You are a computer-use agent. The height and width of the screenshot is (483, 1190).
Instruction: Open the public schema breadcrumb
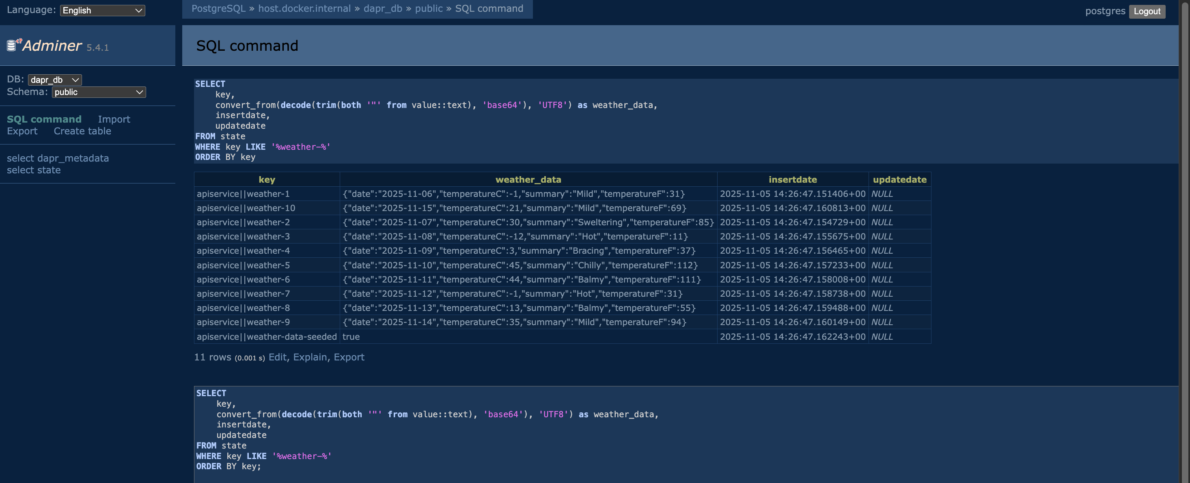pos(428,8)
